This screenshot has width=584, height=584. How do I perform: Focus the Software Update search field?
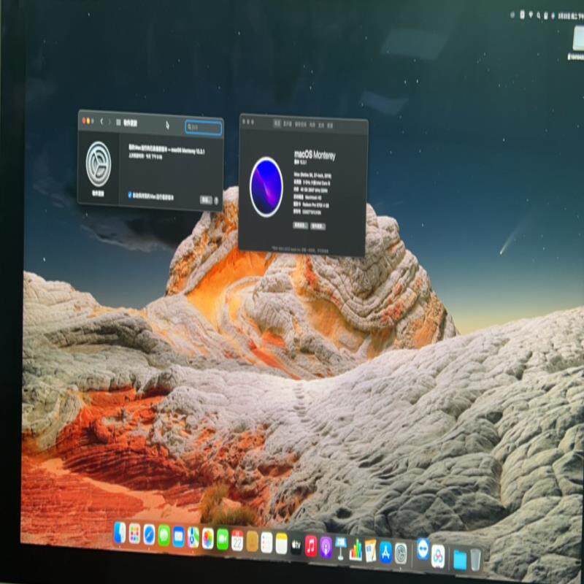[204, 128]
